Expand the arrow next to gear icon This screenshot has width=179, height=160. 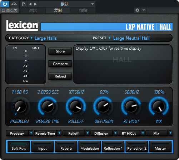pos(144,10)
